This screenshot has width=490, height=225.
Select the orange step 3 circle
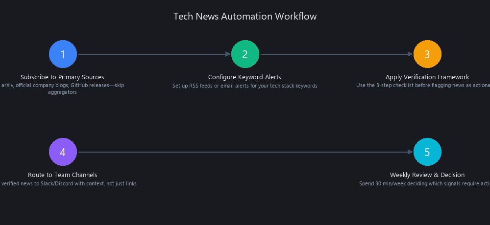point(427,54)
